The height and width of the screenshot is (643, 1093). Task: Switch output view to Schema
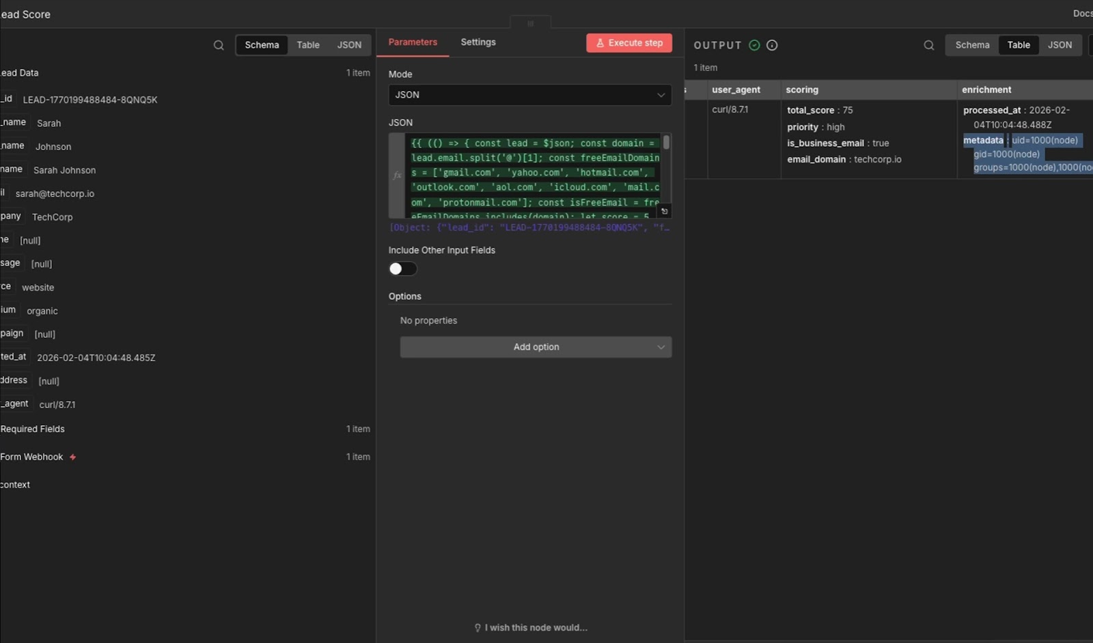click(972, 45)
